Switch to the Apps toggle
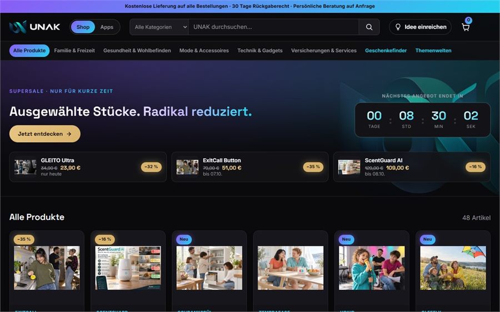The width and height of the screenshot is (500, 312). point(107,27)
